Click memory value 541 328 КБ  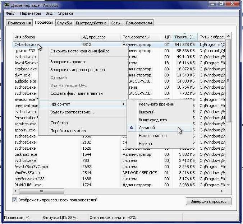(184, 45)
